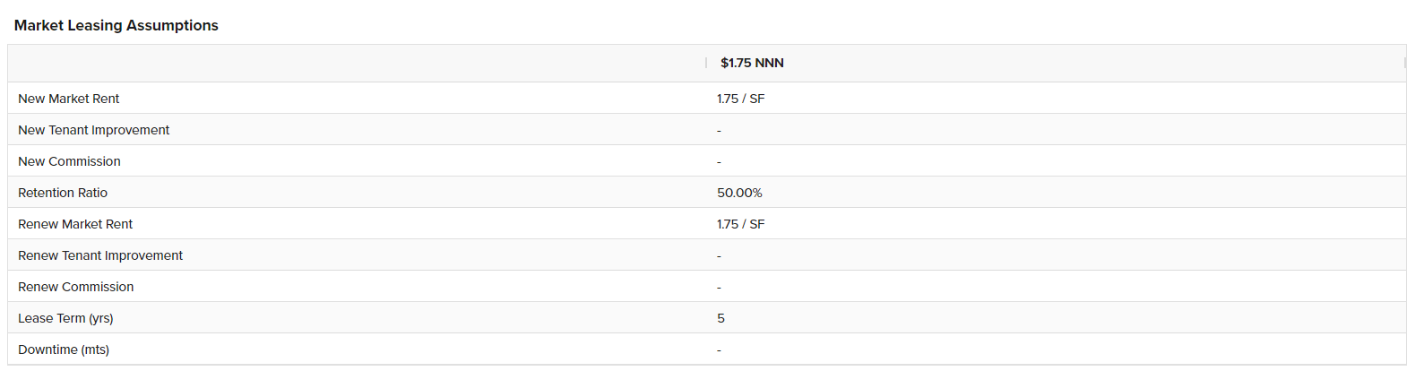Select the 50.00% retention ratio value
Screen dimensions: 1415x371
(739, 193)
